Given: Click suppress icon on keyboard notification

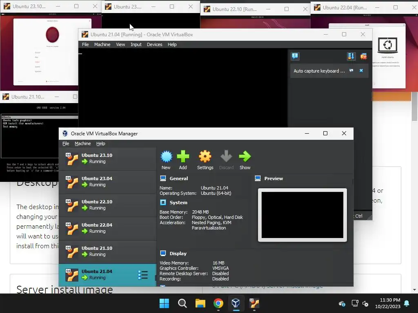Looking at the screenshot, I should pyautogui.click(x=351, y=71).
